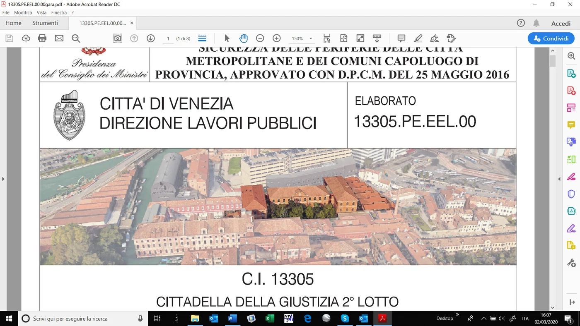Switch to the Home tab

pos(14,23)
